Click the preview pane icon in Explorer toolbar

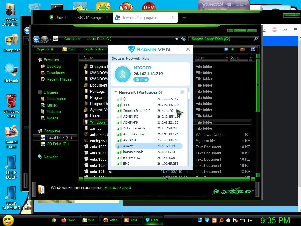243,49
